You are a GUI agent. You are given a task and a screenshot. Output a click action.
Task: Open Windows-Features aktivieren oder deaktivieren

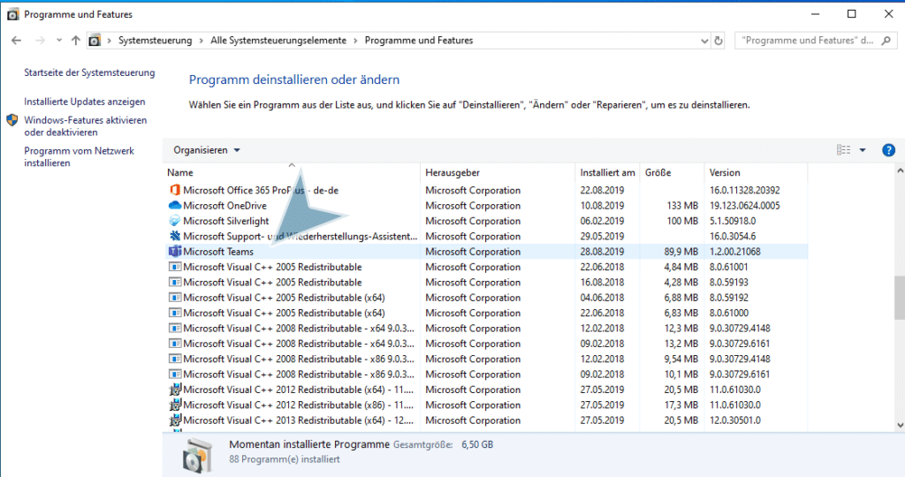(86, 126)
